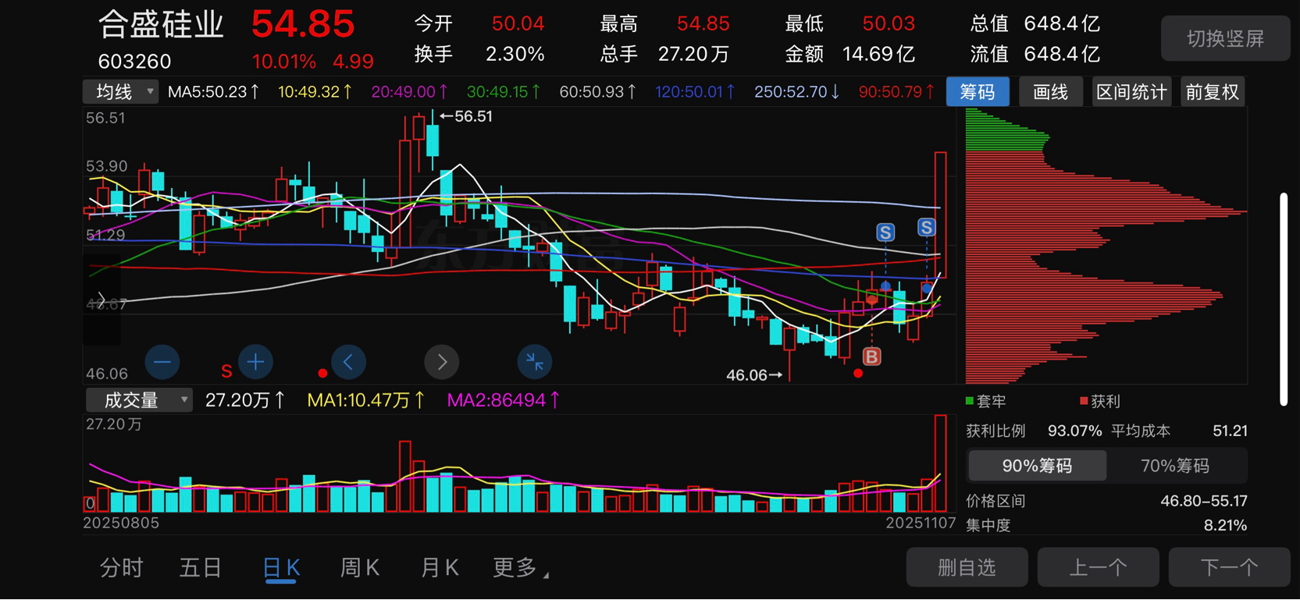1300x600 pixels.
Task: Click the green 30:49.15 moving average label
Action: tap(504, 92)
